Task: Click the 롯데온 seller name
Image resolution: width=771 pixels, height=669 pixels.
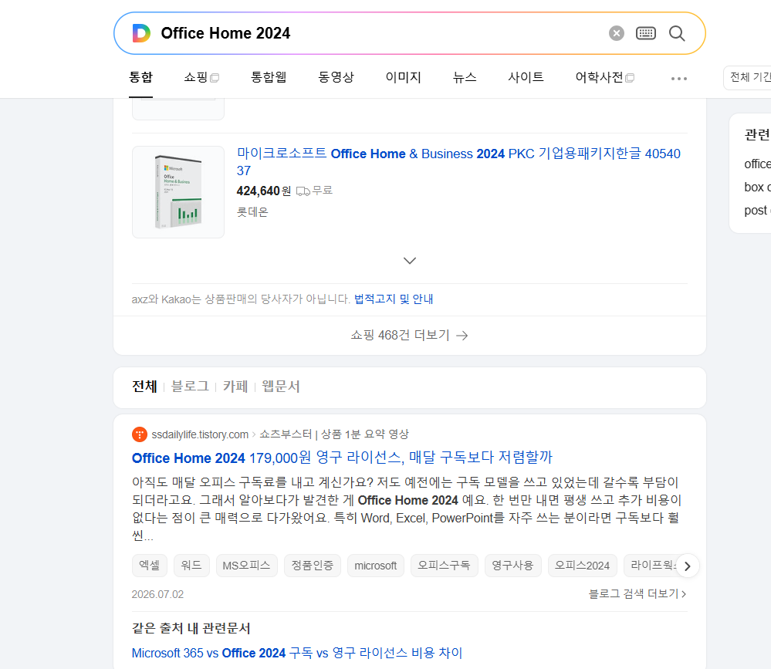Action: click(x=252, y=212)
